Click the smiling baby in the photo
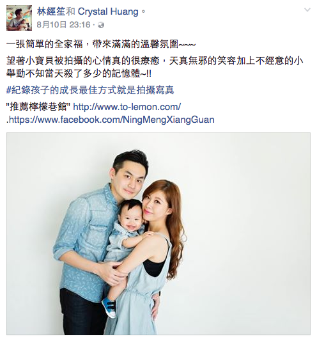The image size is (317, 339). 130,218
